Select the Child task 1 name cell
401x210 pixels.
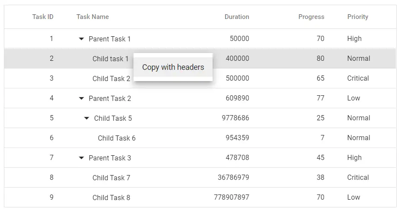(x=111, y=59)
